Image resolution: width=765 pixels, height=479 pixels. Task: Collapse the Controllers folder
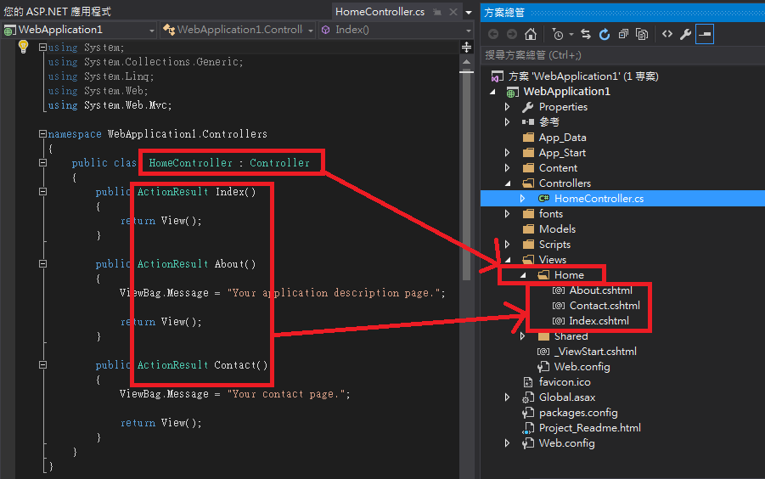click(508, 183)
